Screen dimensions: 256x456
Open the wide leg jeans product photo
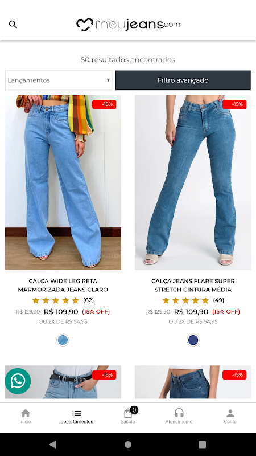63,182
